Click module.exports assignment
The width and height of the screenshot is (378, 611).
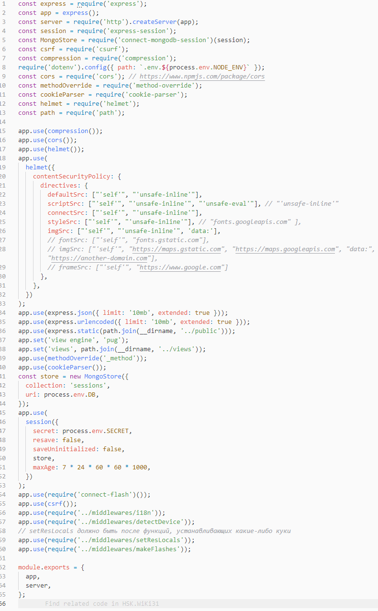[51, 567]
